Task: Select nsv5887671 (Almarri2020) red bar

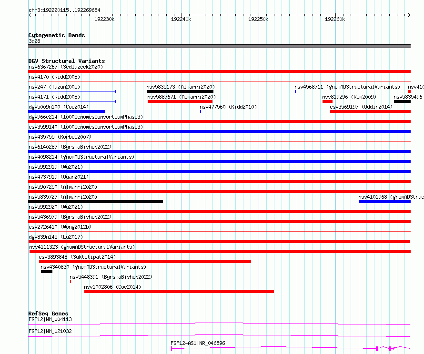Action: (180, 101)
